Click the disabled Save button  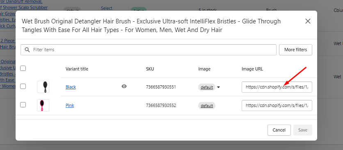(x=303, y=130)
